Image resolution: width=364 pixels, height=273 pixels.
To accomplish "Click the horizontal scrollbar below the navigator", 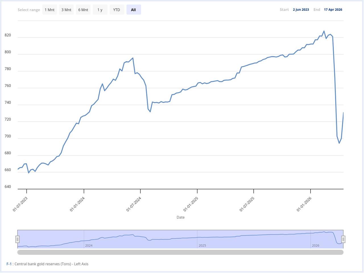I will coord(180,252).
